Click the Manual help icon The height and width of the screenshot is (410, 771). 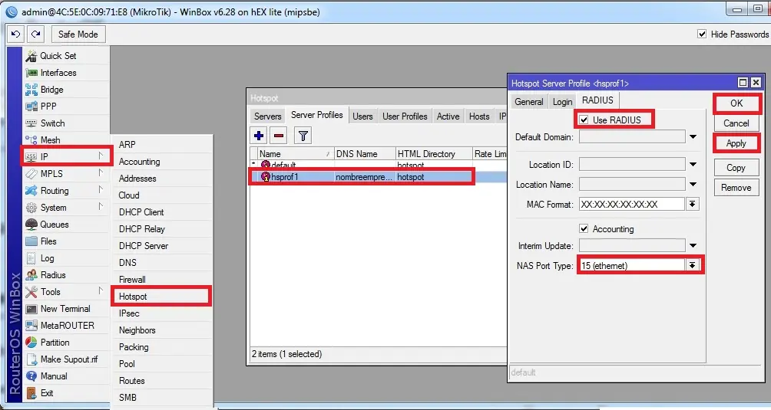(x=31, y=376)
